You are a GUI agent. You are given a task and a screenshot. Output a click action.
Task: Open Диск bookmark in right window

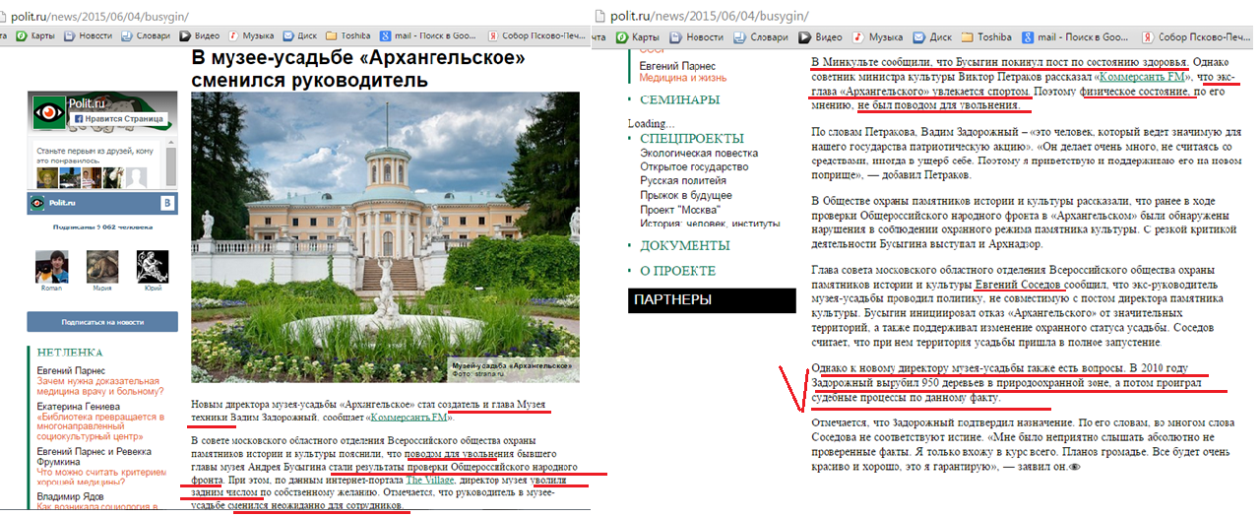point(932,36)
